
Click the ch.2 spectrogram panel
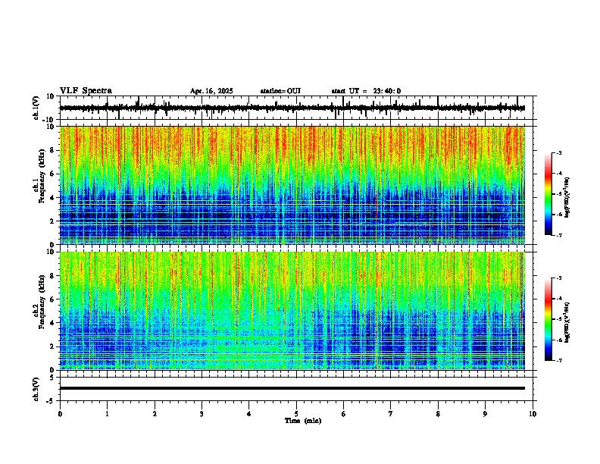point(292,311)
